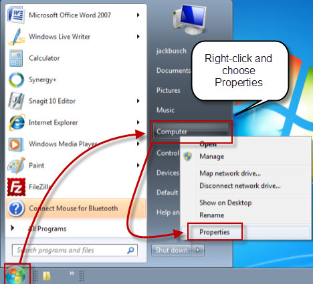Expand Word 2007 recent documents arrow

tap(138, 15)
